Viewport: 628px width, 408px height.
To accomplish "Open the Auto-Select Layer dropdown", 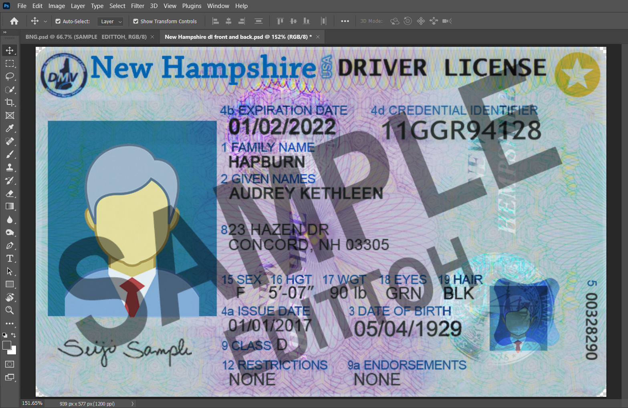I will tap(110, 22).
